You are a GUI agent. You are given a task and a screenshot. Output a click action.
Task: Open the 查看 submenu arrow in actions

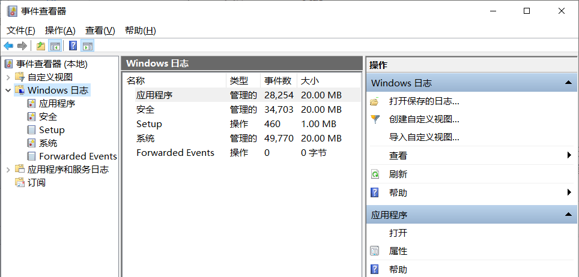point(569,156)
